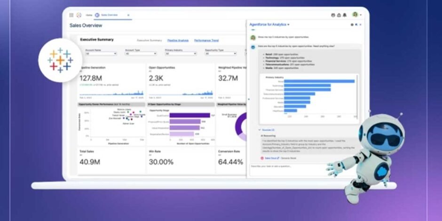Click the Pipeline Generation sparkline chart
Screen dimensions: 442x221
click(111, 93)
